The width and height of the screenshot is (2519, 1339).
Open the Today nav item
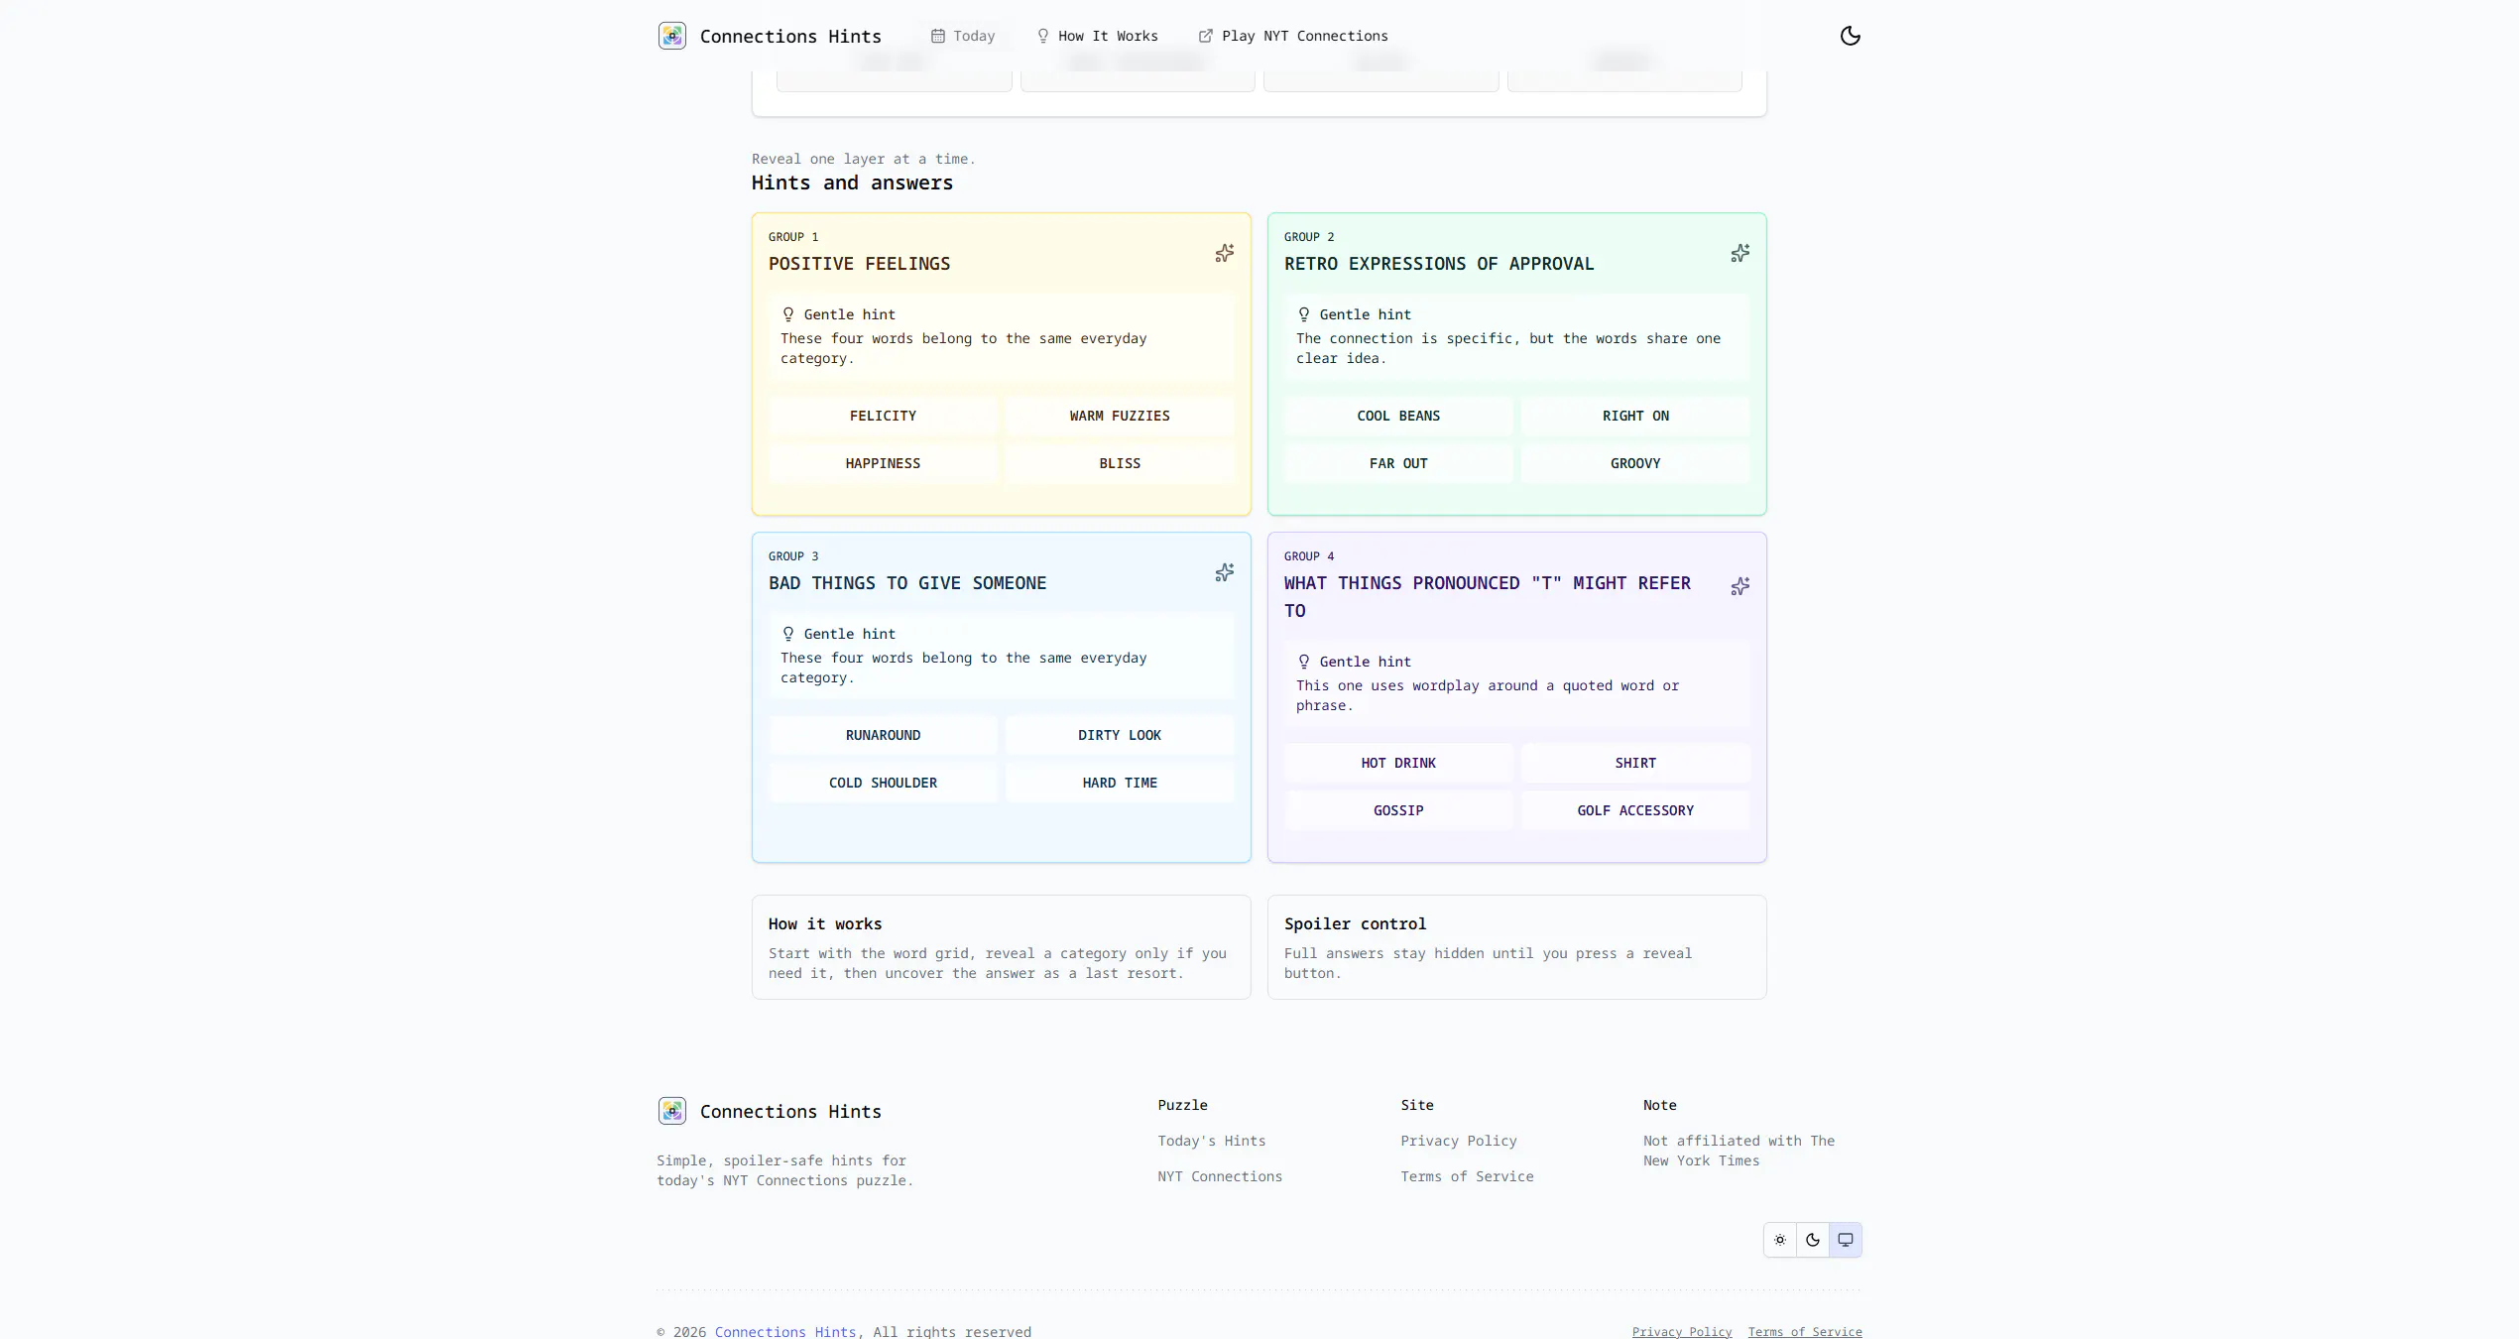pyautogui.click(x=963, y=36)
